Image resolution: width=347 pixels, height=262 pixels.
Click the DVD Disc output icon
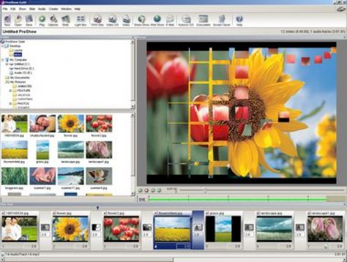[97, 20]
